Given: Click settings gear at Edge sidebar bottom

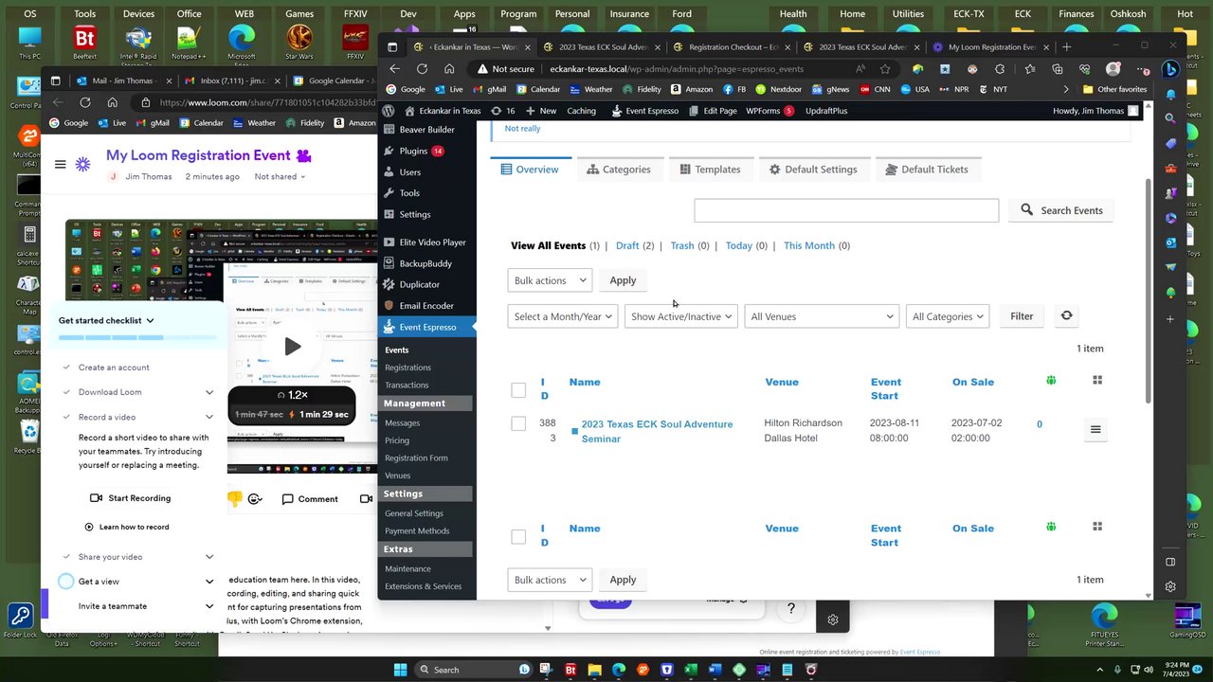Looking at the screenshot, I should [1170, 586].
